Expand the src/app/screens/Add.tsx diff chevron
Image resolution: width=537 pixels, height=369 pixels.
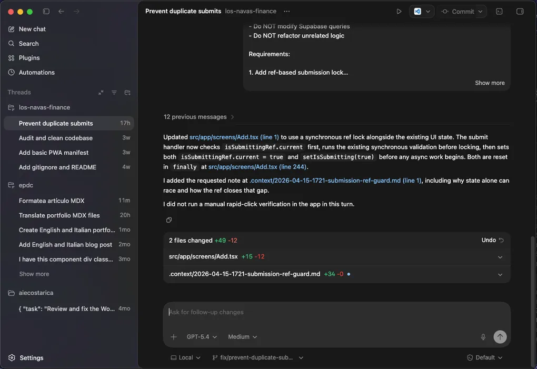coord(500,257)
